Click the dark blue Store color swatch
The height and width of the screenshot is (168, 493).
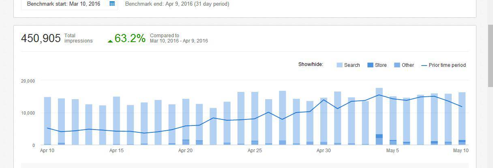[x=370, y=65]
